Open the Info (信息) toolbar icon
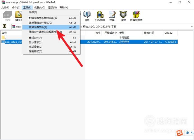The height and width of the screenshot is (140, 194). 87,16
